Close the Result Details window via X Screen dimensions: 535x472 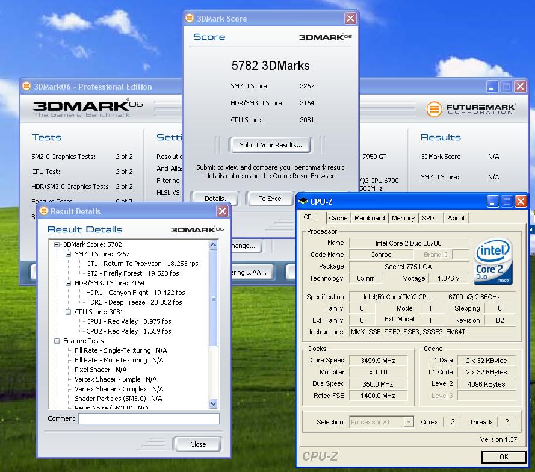point(222,211)
